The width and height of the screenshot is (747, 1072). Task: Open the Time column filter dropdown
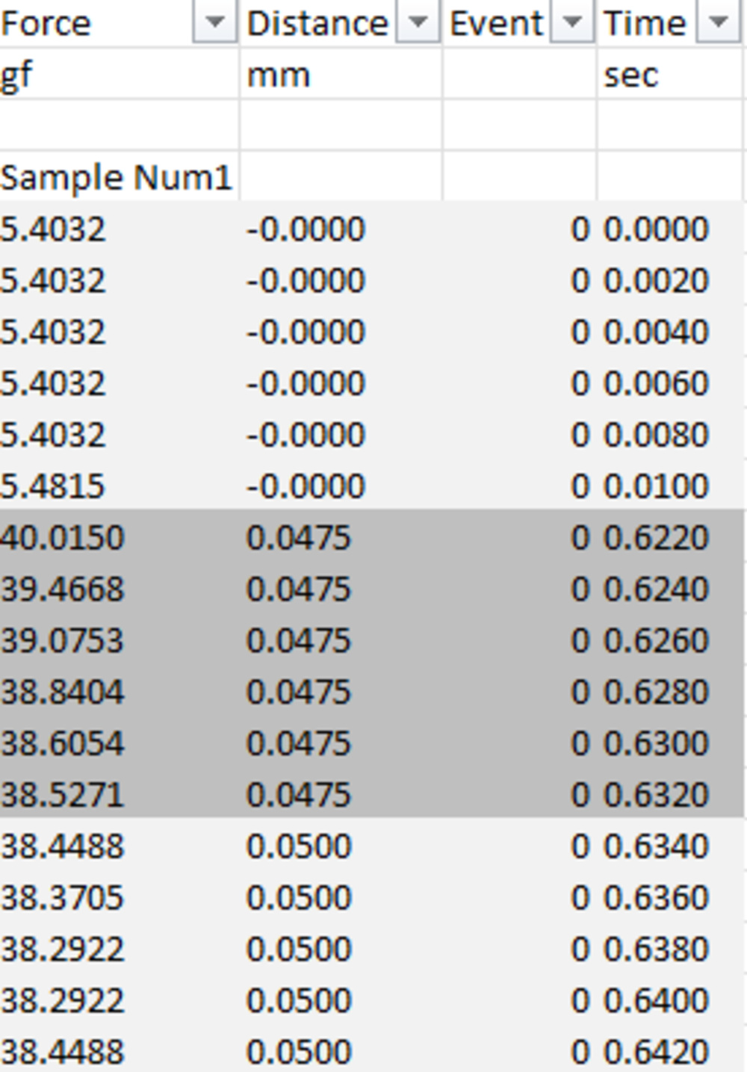pos(718,23)
